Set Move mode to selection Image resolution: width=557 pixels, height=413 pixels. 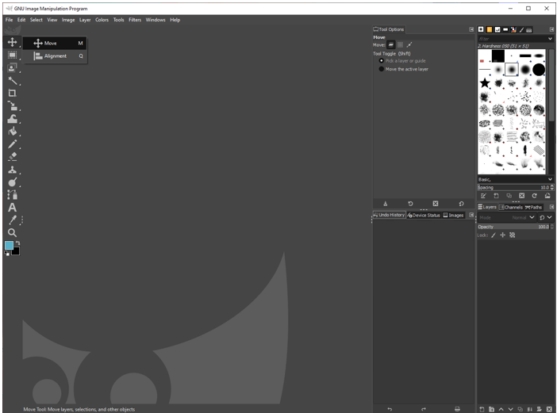pyautogui.click(x=401, y=44)
